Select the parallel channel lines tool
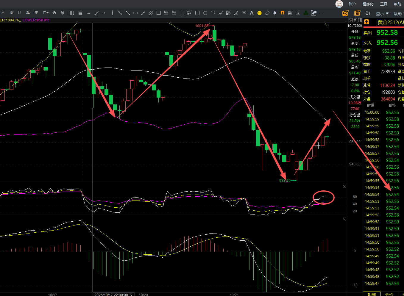Image resolution: width=404 pixels, height=296 pixels. pos(151,13)
